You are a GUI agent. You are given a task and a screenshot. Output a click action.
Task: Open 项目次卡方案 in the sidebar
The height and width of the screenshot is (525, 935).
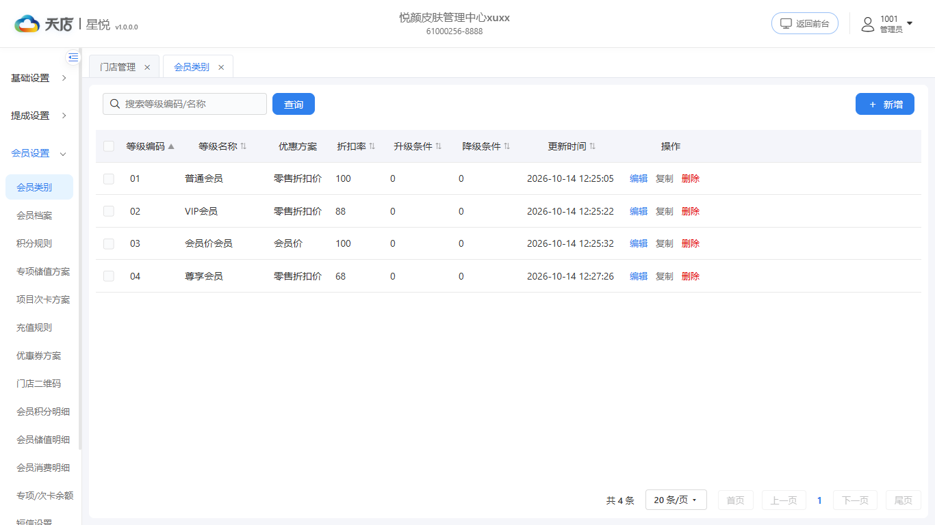[x=43, y=299]
